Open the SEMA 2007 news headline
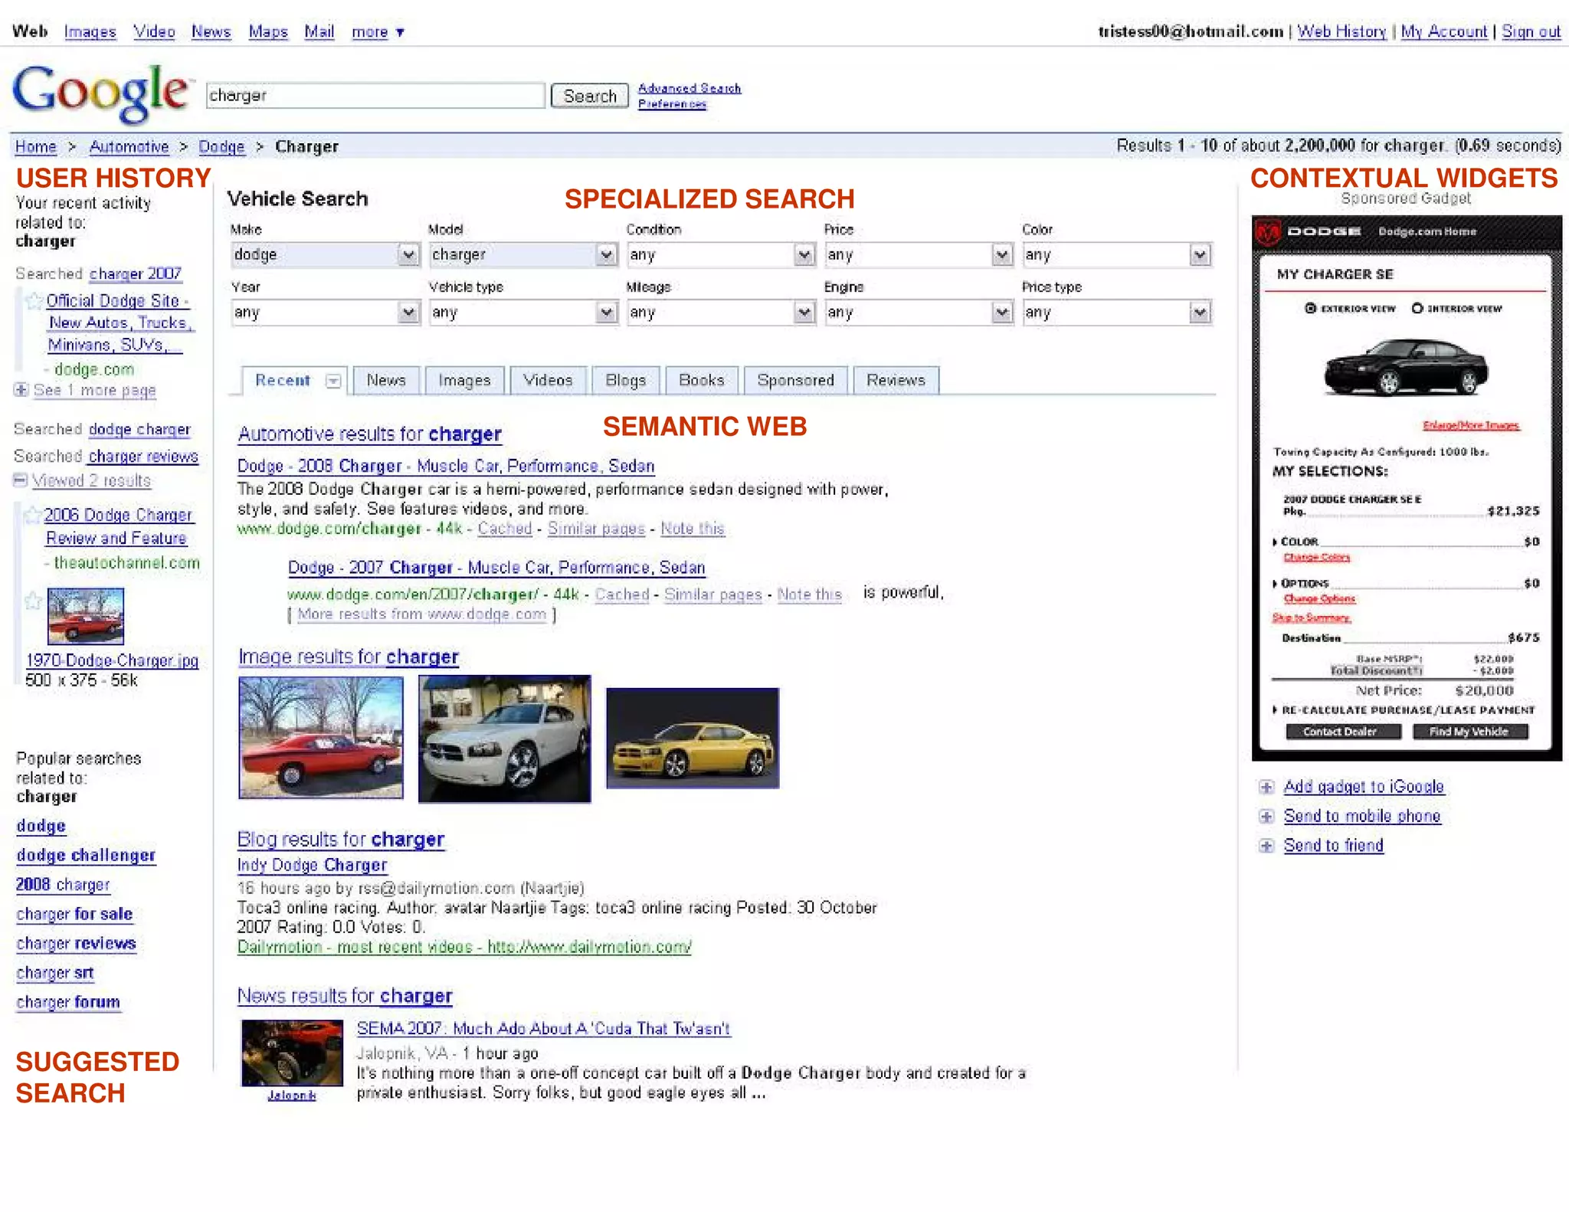1569x1212 pixels. pyautogui.click(x=543, y=1029)
